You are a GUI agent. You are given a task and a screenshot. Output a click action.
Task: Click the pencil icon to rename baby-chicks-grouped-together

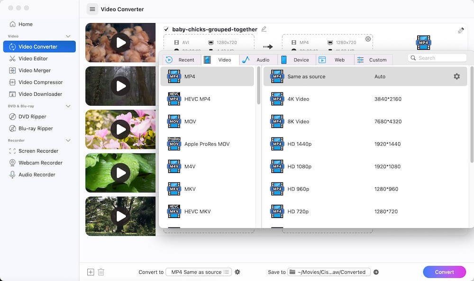(x=264, y=29)
